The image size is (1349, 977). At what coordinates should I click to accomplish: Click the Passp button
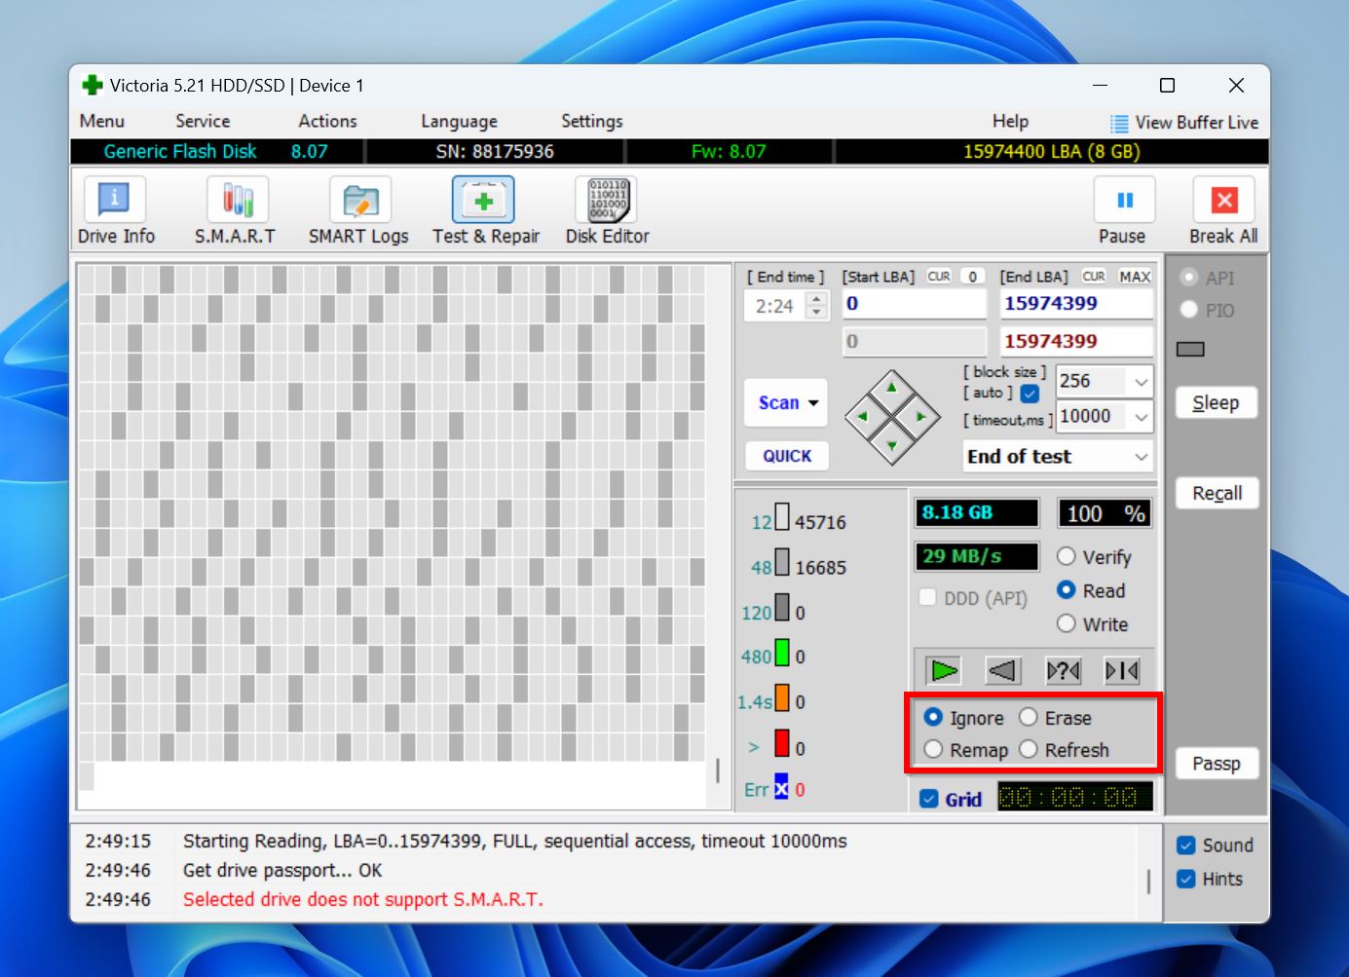[1216, 764]
